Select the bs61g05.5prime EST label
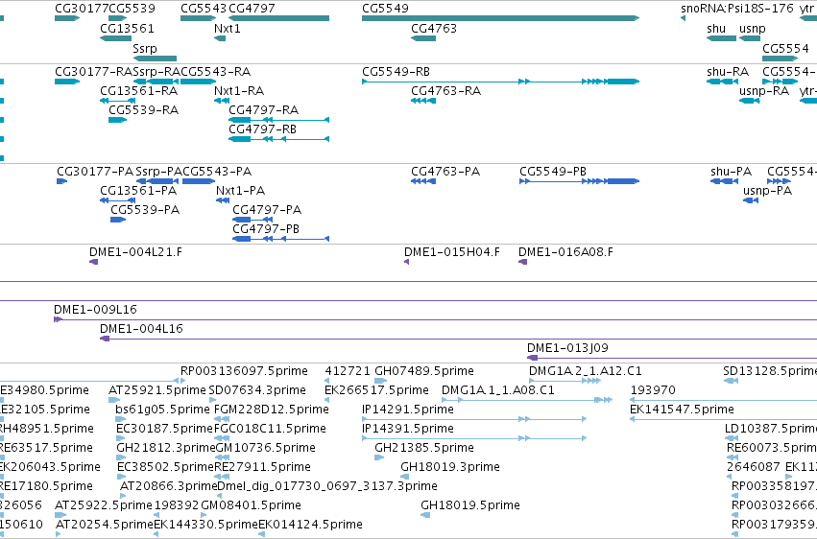Screen dimensions: 817x539 (162, 410)
